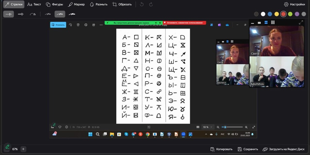The image size is (310, 155).
Task: Click Загрузить на Яндекс Диск
Action: 283,149
